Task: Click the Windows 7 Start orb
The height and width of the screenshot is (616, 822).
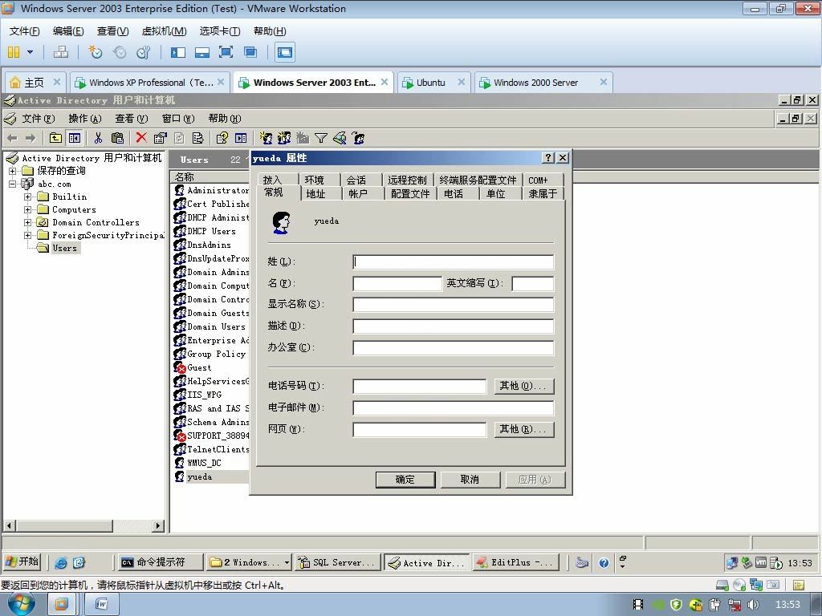Action: (x=21, y=605)
